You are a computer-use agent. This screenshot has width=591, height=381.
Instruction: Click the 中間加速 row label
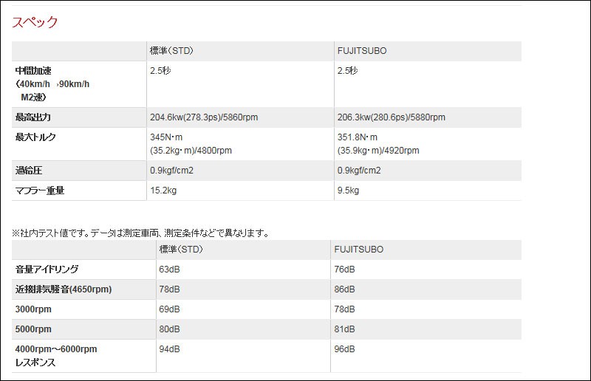click(x=52, y=84)
